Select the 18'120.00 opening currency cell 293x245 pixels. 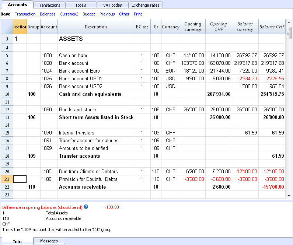193,71
